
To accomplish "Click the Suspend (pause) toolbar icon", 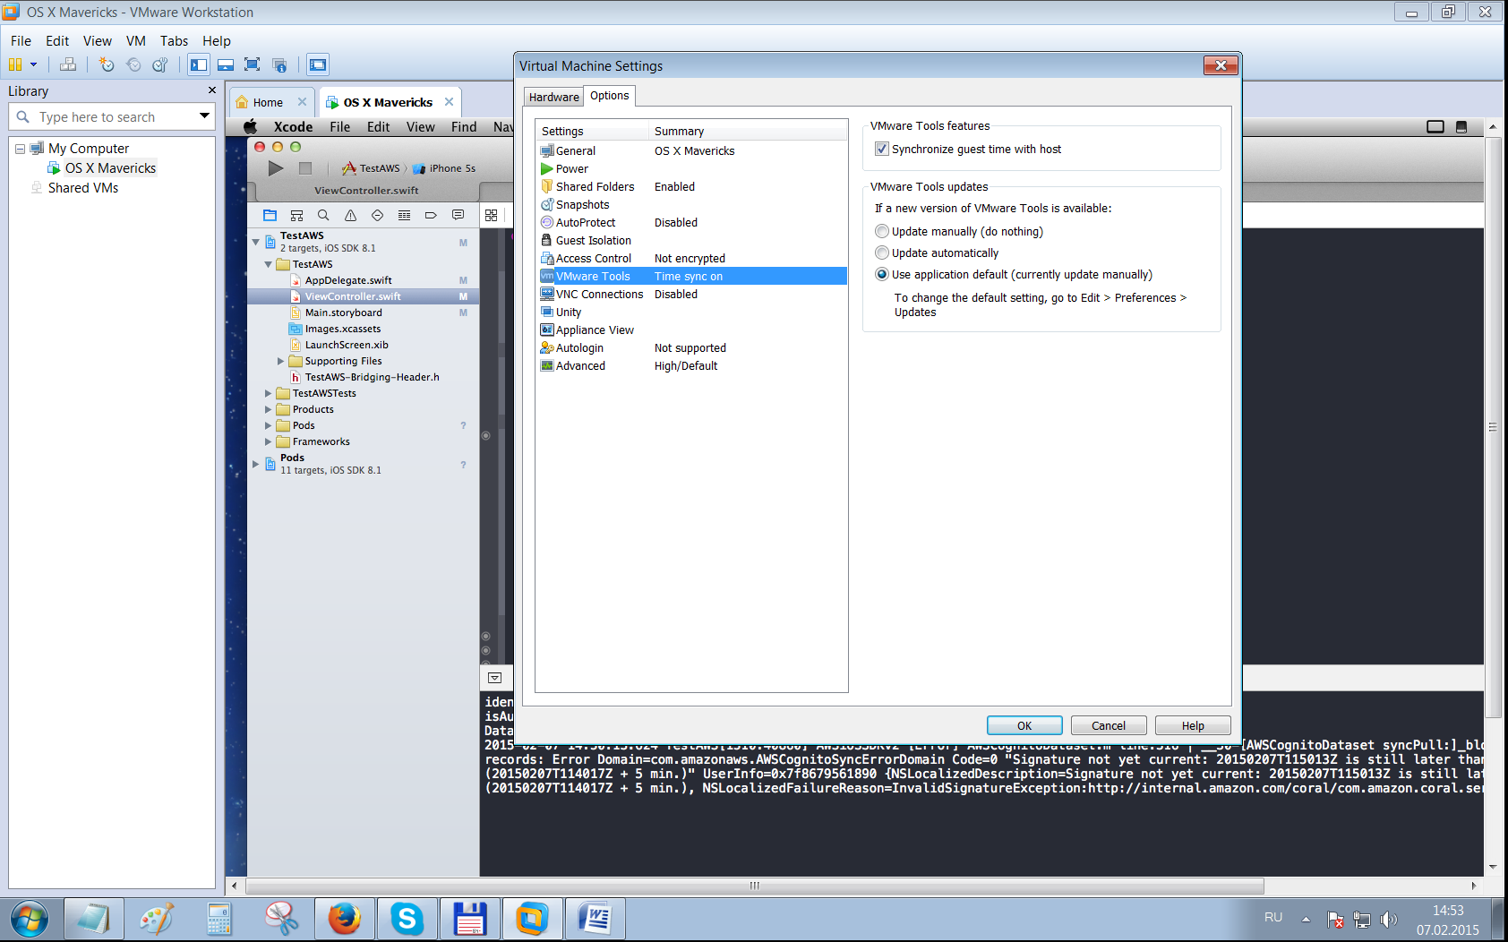I will pyautogui.click(x=15, y=64).
